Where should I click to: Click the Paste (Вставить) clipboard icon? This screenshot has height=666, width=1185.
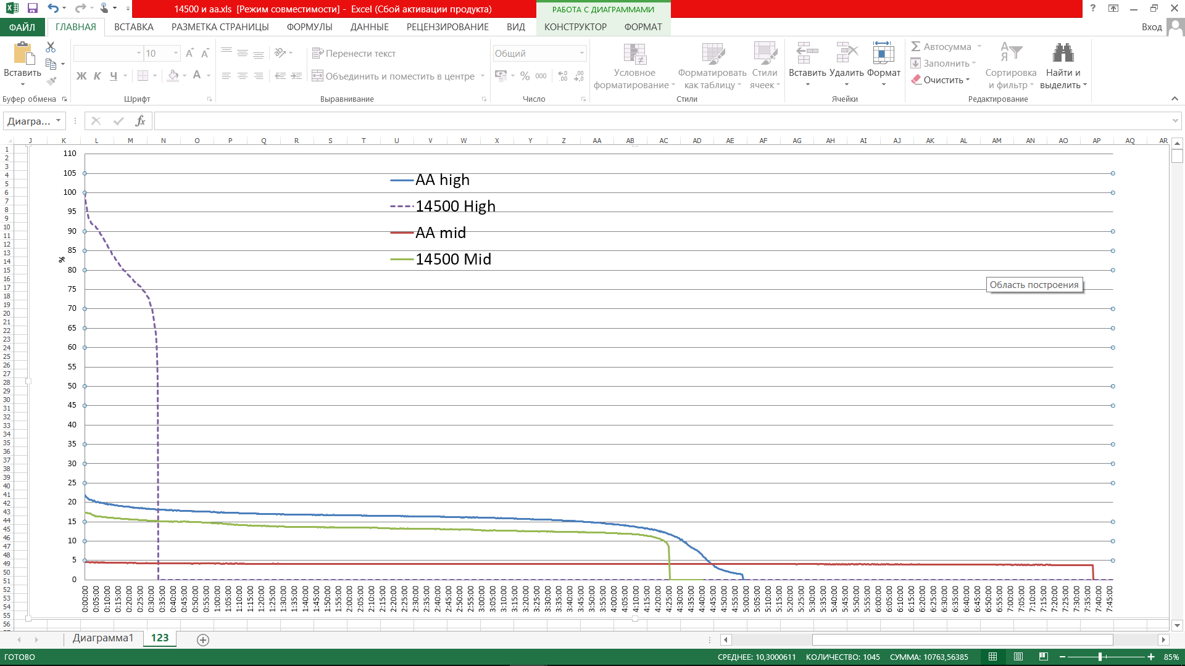23,54
